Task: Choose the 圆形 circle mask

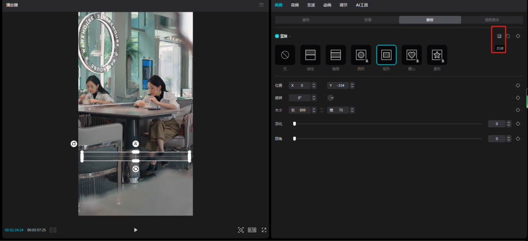Action: pyautogui.click(x=361, y=55)
